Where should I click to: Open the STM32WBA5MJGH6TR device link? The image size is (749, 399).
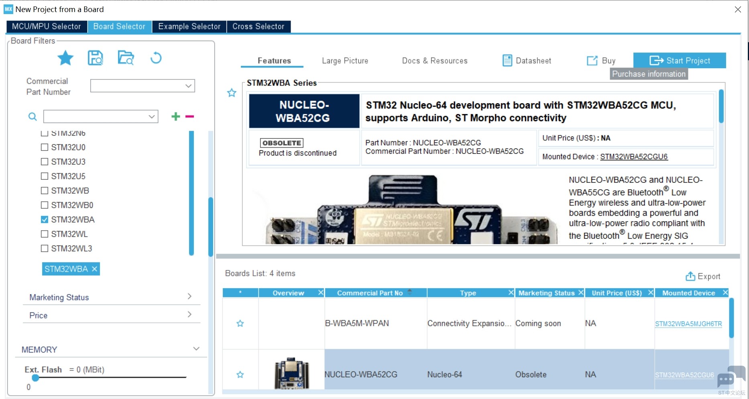pyautogui.click(x=688, y=324)
